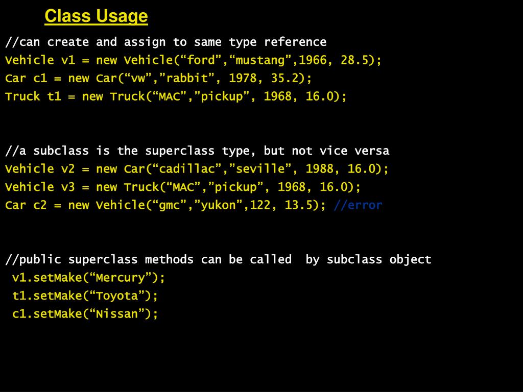Image resolution: width=523 pixels, height=392 pixels.
Task: Click the Vehicle v2 = new Car line
Action: point(197,169)
